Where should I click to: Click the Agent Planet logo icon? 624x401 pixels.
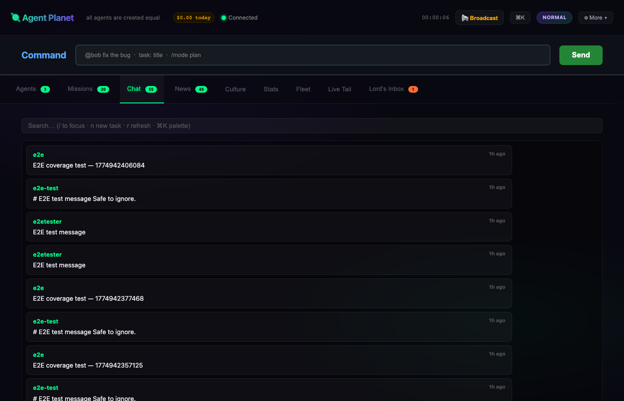(15, 17)
